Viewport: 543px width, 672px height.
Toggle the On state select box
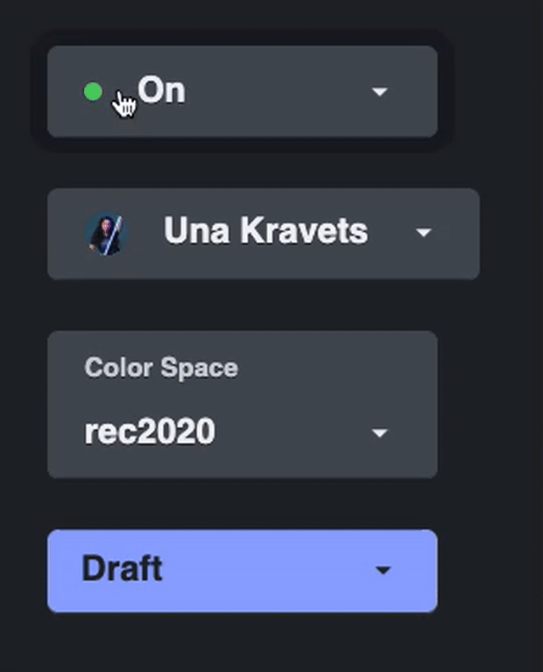[242, 92]
